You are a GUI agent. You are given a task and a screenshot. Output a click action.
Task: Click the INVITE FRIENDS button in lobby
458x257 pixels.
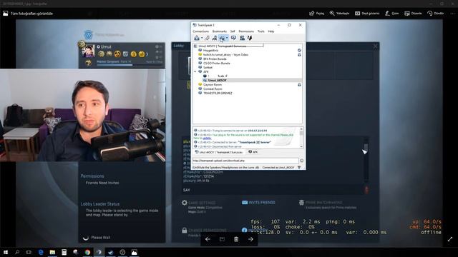click(x=258, y=203)
